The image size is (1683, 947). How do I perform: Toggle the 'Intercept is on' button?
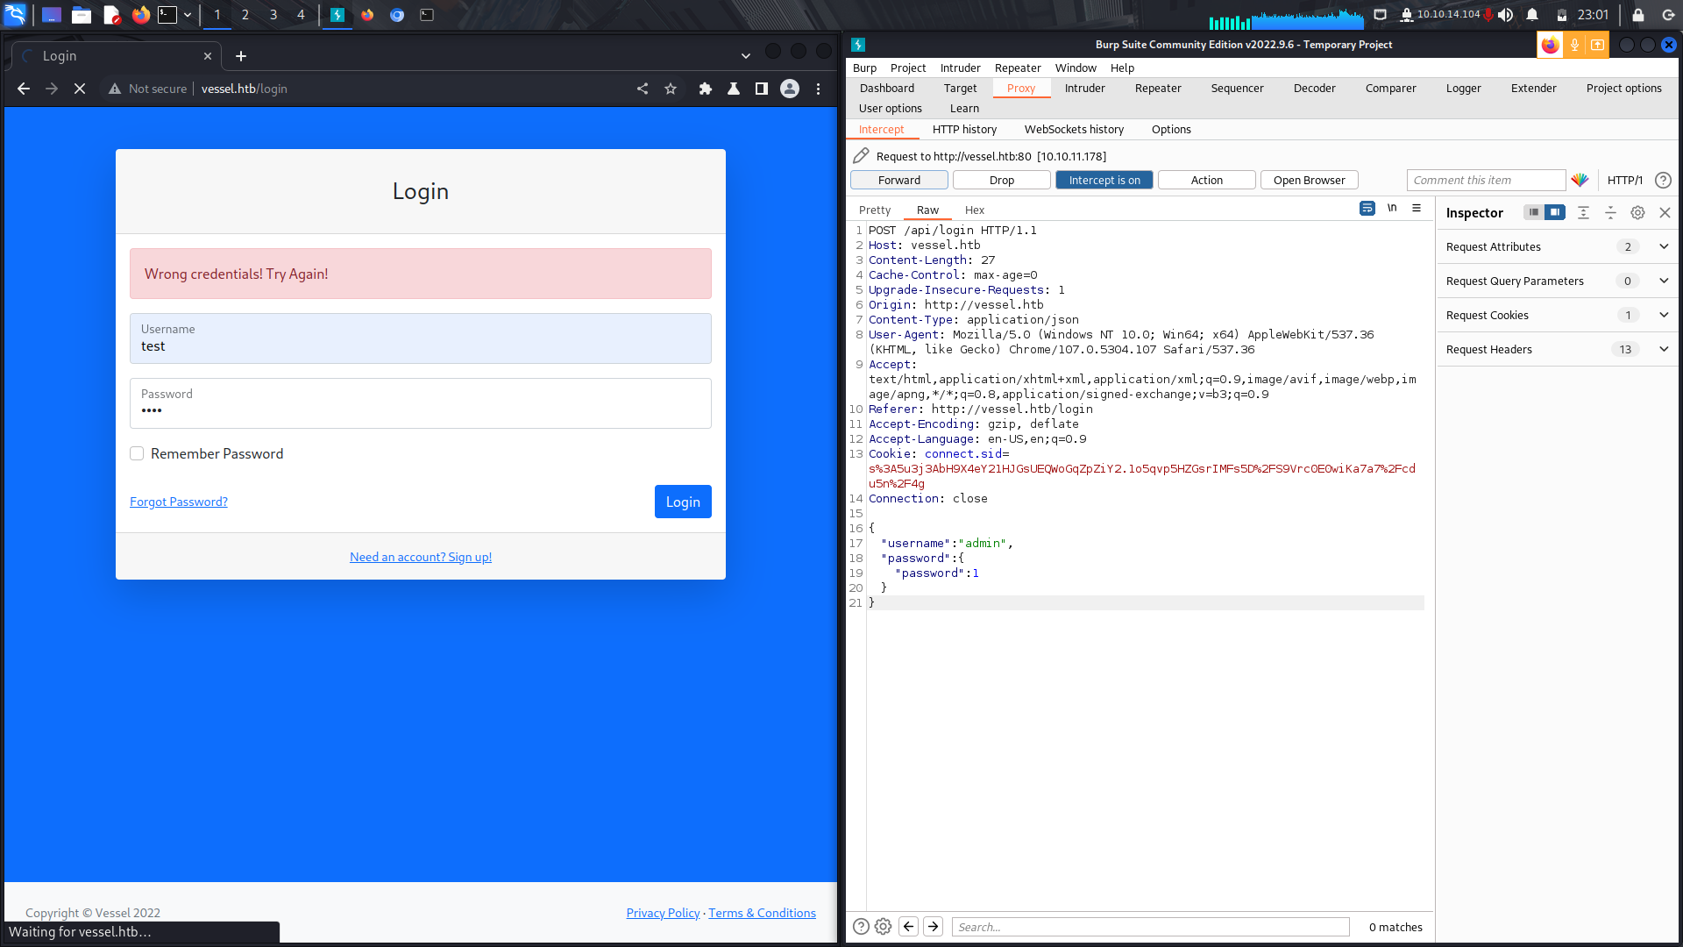click(x=1104, y=180)
